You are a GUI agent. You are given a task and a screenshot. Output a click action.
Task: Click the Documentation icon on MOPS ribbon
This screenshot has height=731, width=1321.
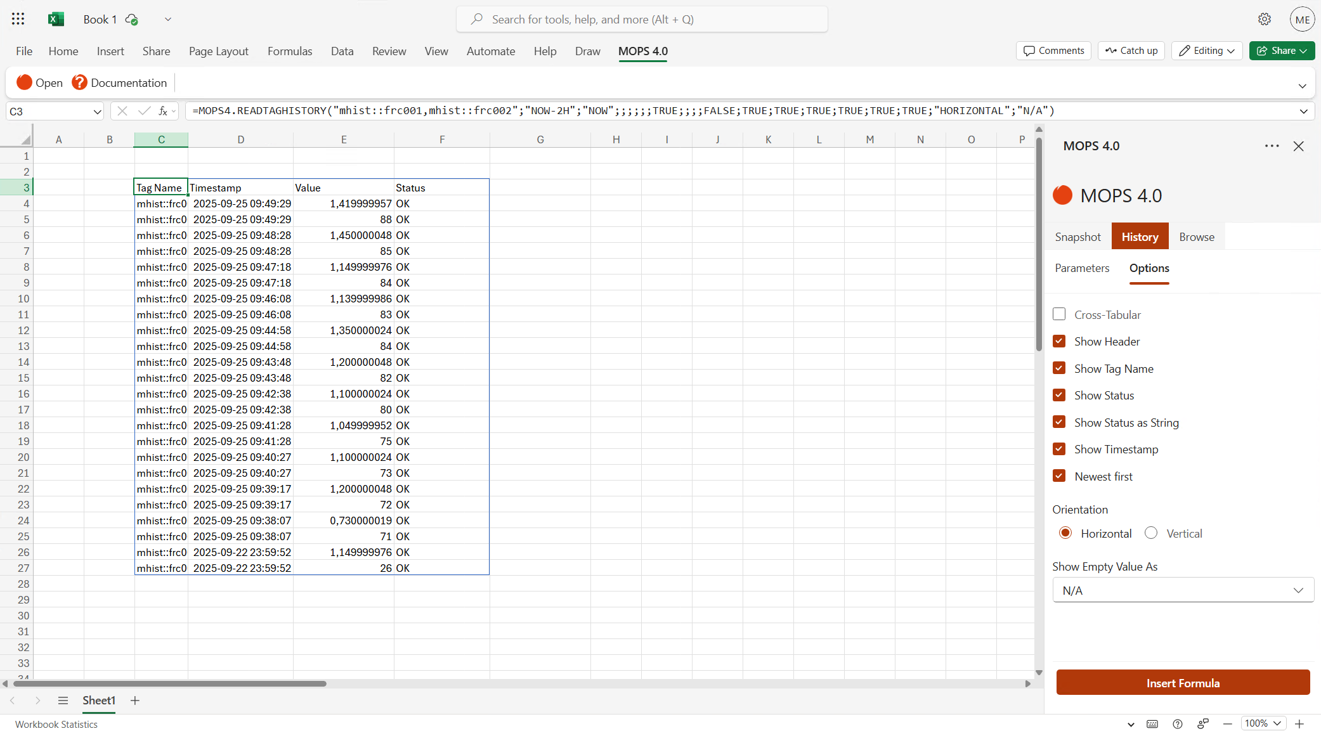79,82
